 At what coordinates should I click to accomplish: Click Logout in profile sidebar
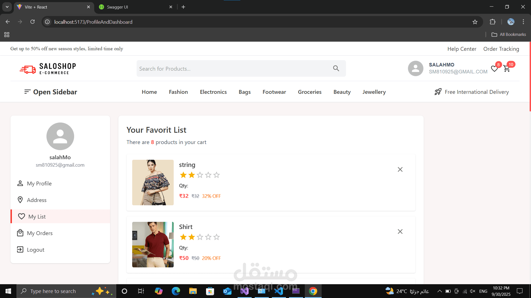click(x=35, y=250)
